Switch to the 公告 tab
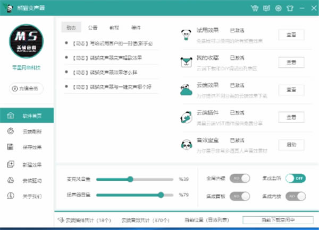The width and height of the screenshot is (319, 230). pyautogui.click(x=93, y=27)
